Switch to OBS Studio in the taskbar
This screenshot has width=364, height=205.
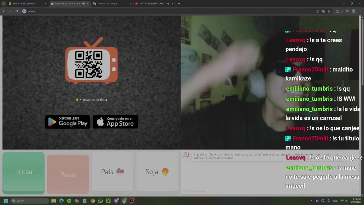pos(132,201)
